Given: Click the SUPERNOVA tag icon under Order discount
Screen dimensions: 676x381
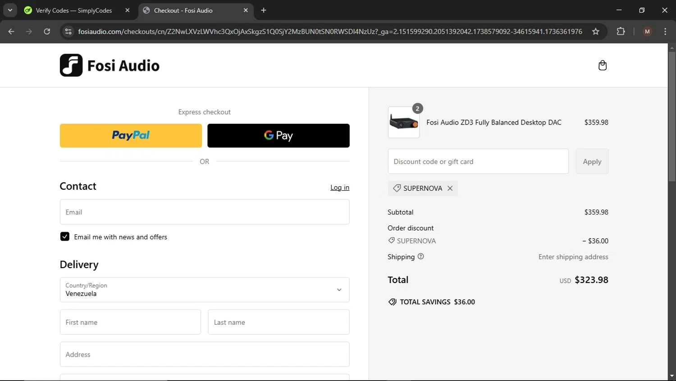Looking at the screenshot, I should [391, 241].
